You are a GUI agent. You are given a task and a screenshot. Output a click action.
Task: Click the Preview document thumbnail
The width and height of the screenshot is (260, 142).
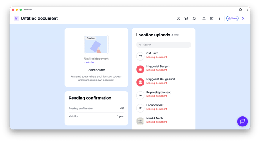tap(96, 44)
